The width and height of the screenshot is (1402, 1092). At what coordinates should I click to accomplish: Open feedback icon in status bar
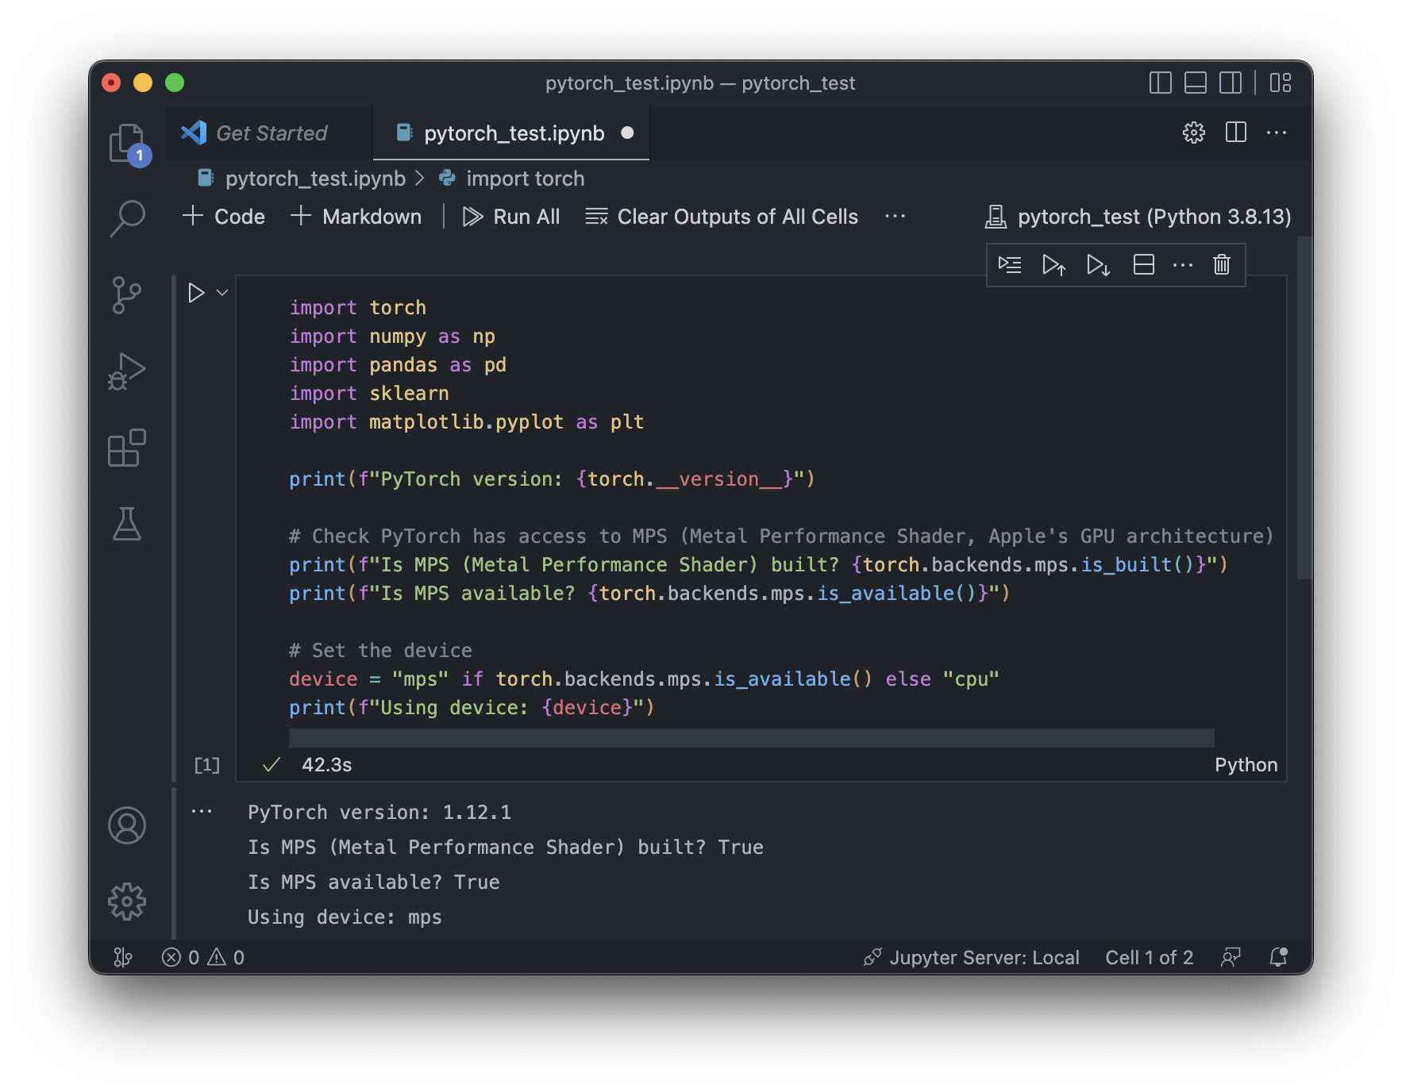coord(1230,957)
